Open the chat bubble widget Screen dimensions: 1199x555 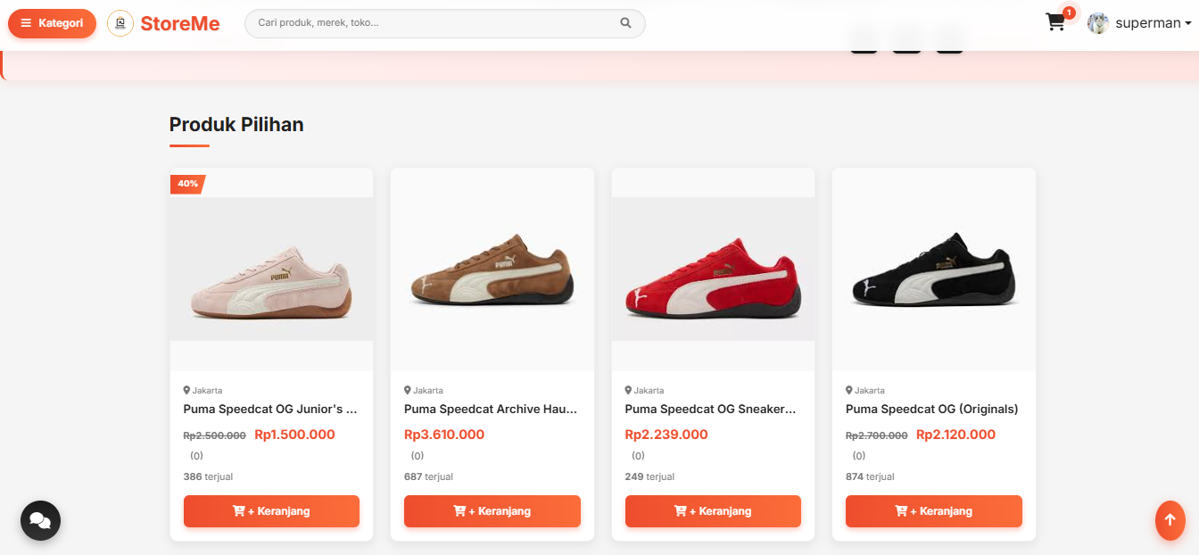40,520
